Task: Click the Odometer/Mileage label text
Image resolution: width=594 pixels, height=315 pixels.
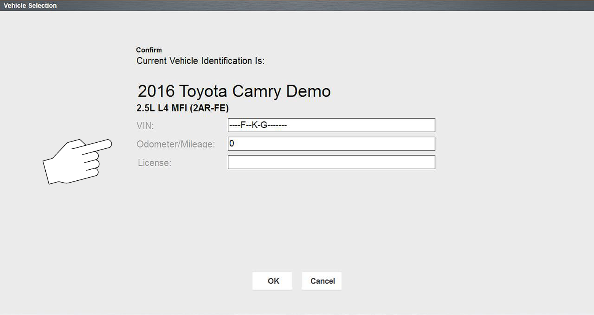Action: click(176, 144)
